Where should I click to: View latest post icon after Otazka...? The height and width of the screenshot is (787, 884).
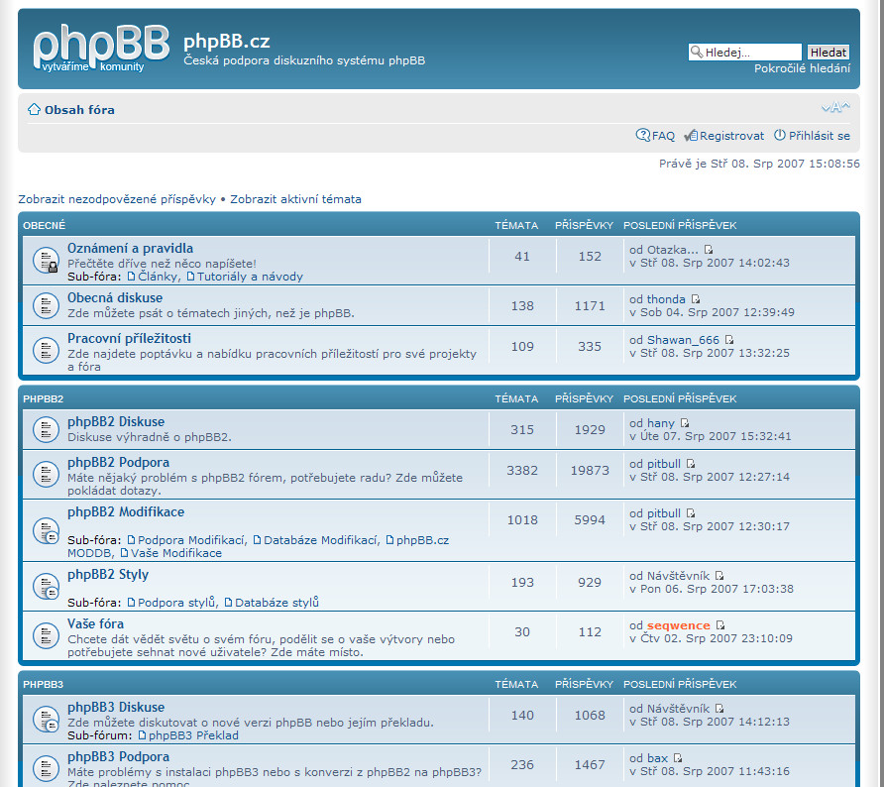[709, 250]
